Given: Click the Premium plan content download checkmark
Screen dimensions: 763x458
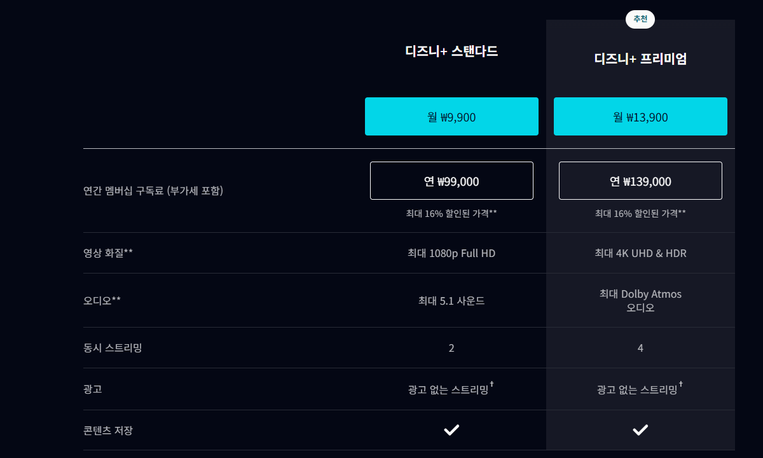Looking at the screenshot, I should (640, 431).
